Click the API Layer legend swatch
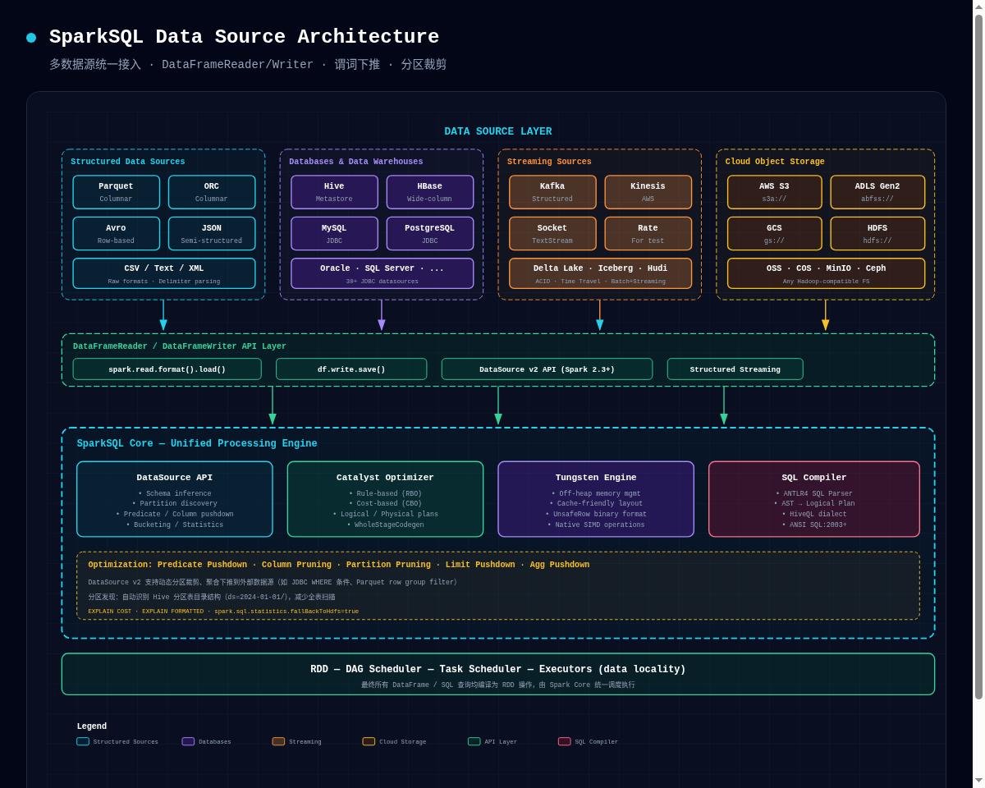Viewport: 985px width, 788px height. (x=474, y=741)
